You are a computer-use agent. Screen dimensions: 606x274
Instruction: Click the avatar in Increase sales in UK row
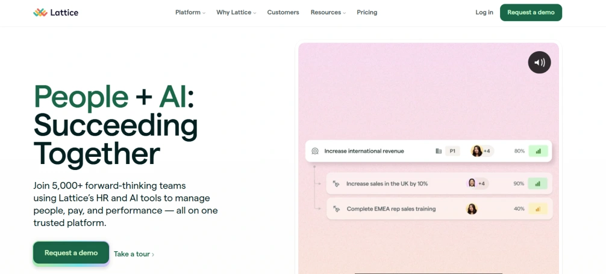[472, 183]
